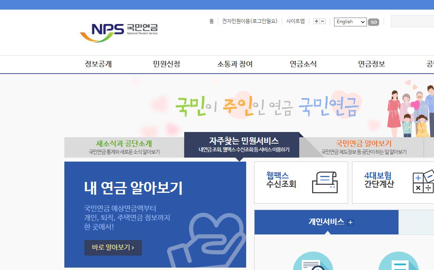Go to 홈 link

tap(211, 21)
